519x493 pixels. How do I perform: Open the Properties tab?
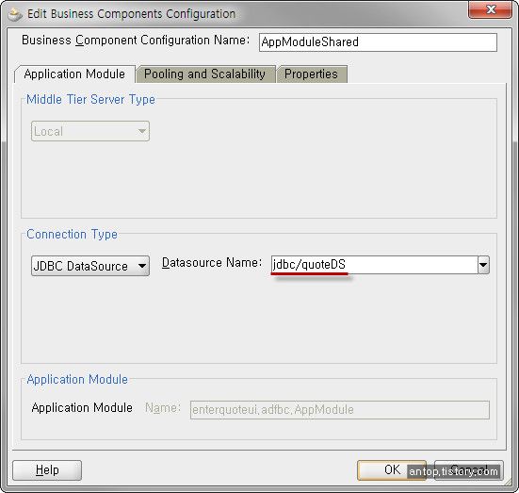click(x=312, y=74)
